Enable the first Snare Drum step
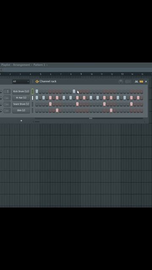Screen dimensions: 152x270 (x=37, y=104)
